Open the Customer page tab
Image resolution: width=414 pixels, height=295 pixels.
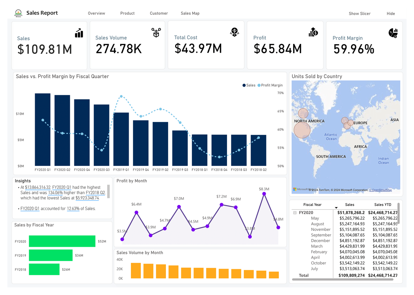159,13
